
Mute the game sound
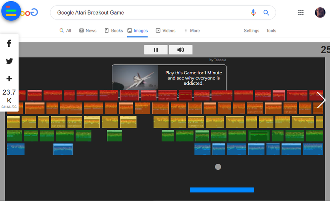tap(181, 50)
